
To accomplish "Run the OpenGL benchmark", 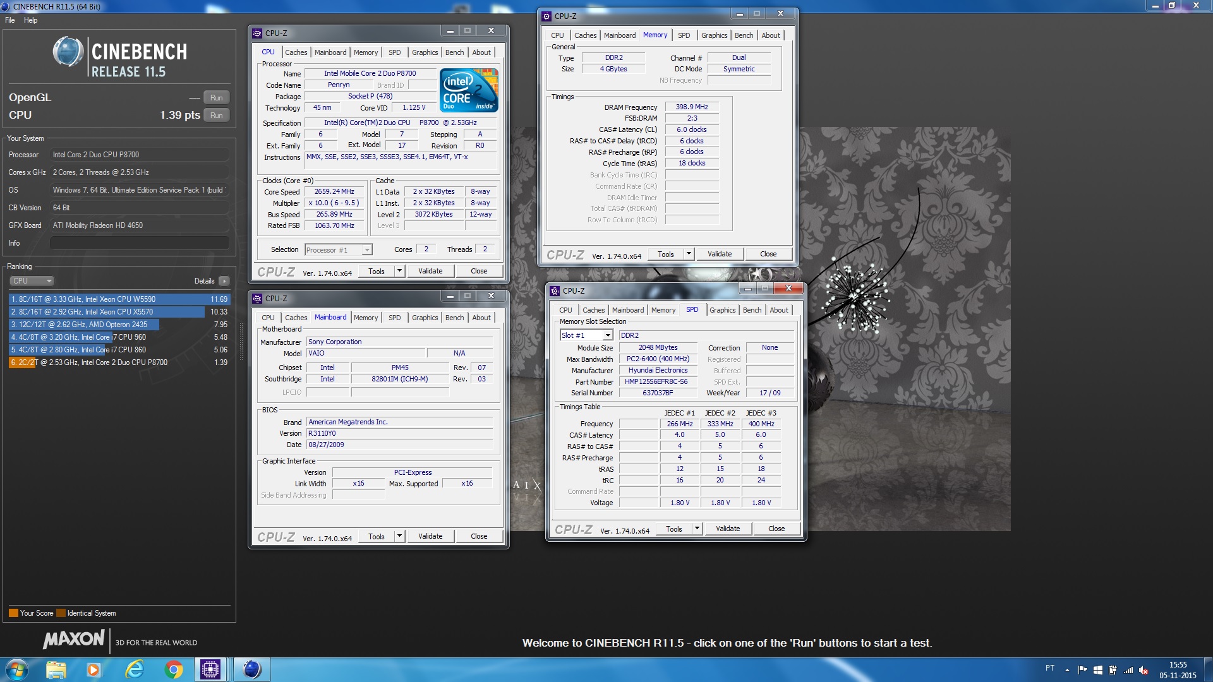I will tap(217, 98).
